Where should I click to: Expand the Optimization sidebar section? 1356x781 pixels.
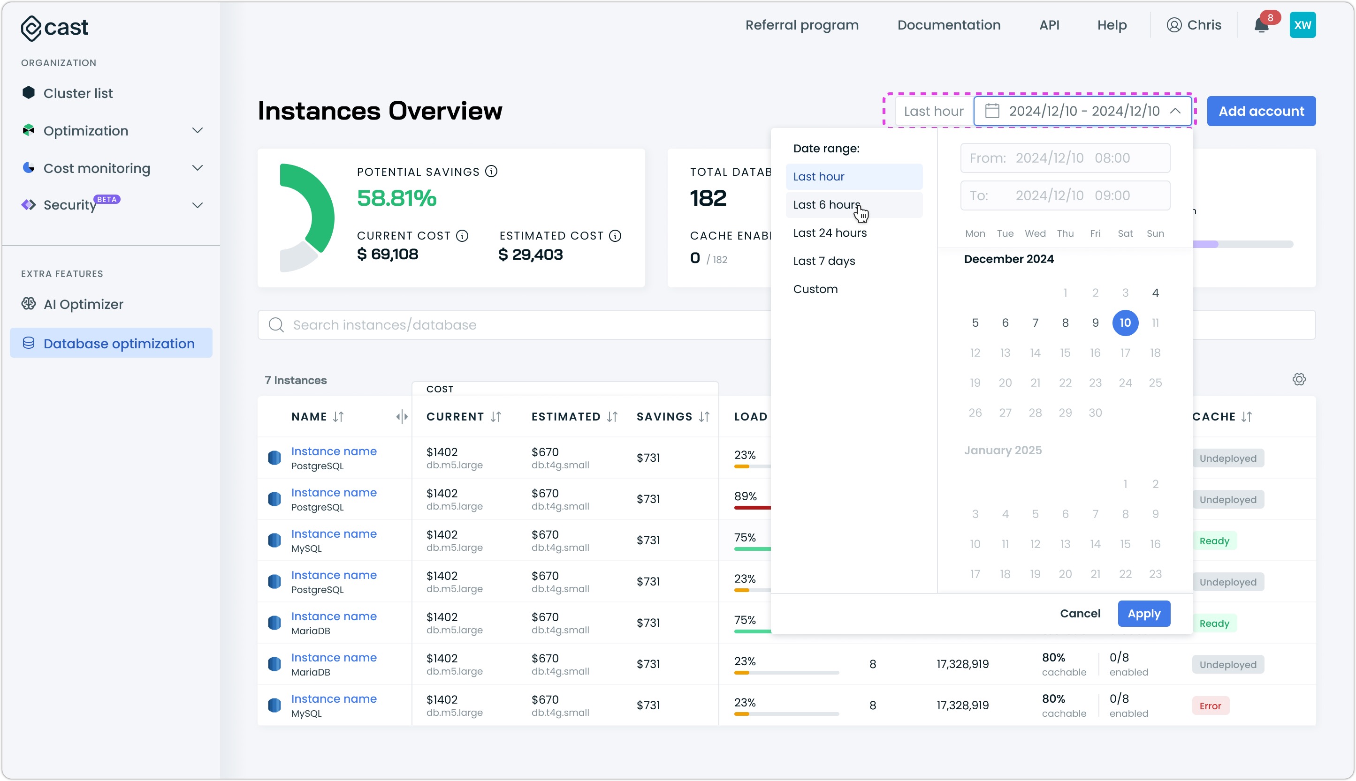(198, 130)
